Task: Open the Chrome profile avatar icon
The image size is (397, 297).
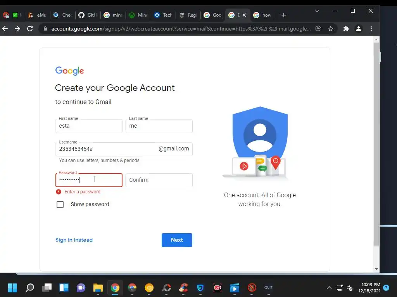Action: pos(359,29)
